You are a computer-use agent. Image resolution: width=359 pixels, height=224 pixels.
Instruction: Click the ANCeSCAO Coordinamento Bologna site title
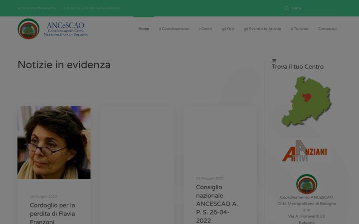(x=66, y=29)
